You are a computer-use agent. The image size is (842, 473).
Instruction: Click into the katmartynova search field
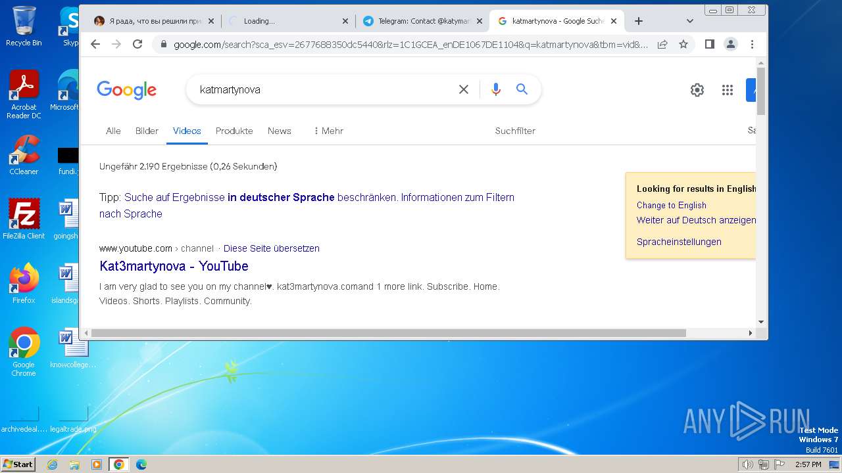(322, 89)
